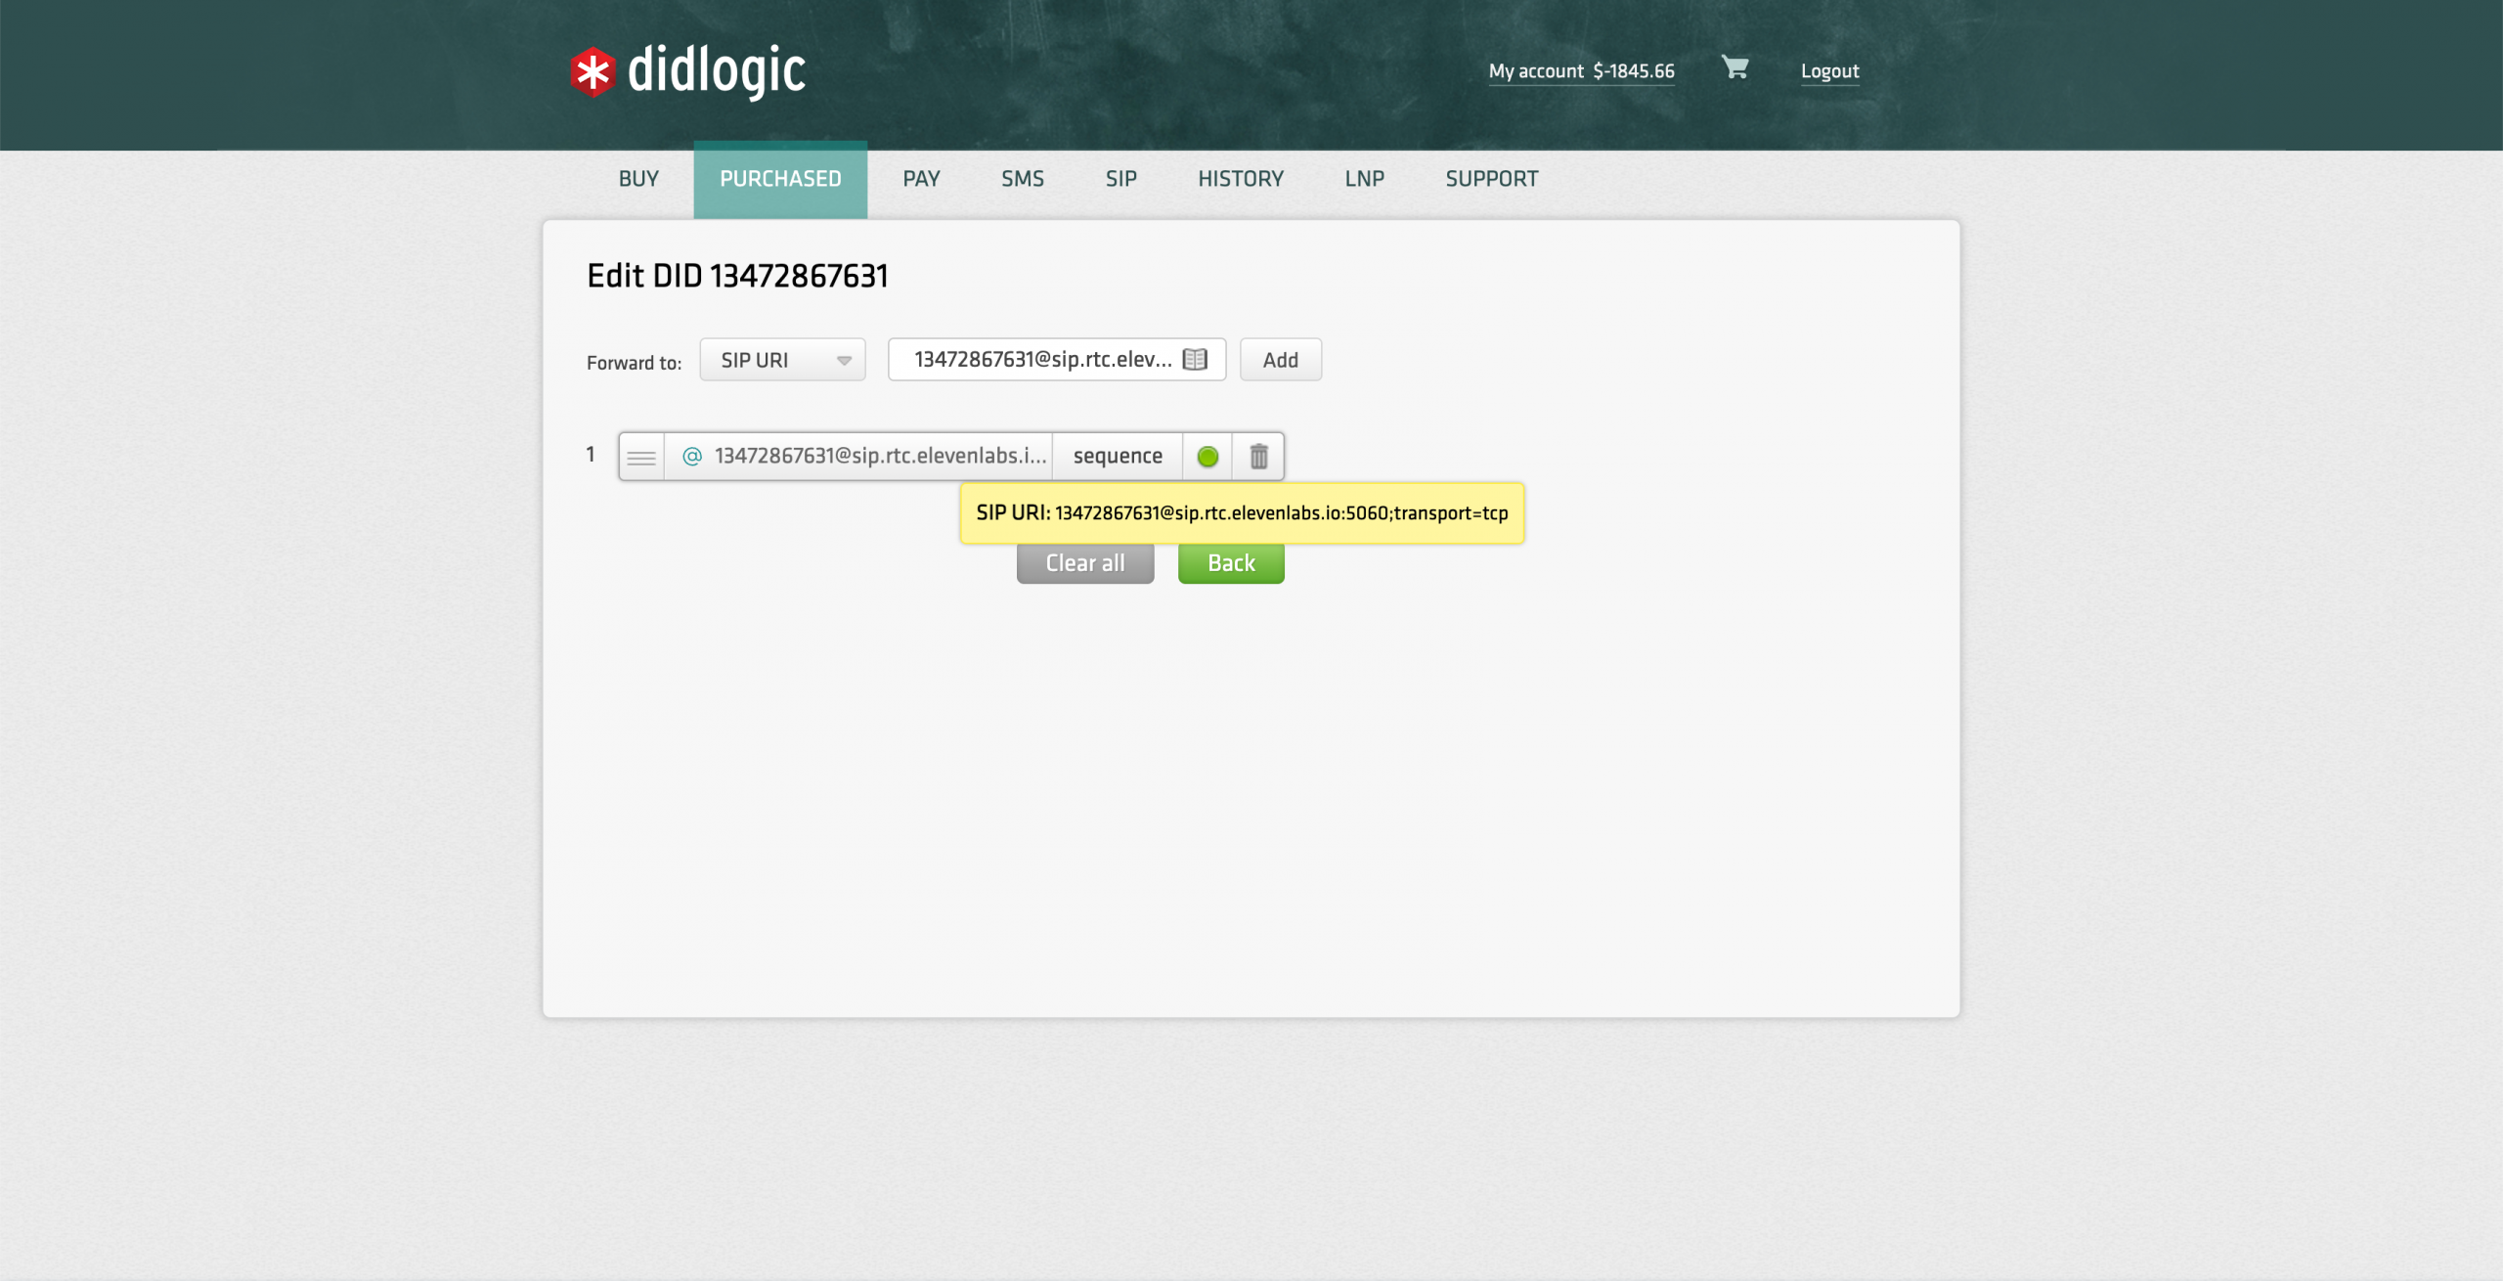
Task: Delete forwarding entry with trash icon
Action: pyautogui.click(x=1258, y=457)
